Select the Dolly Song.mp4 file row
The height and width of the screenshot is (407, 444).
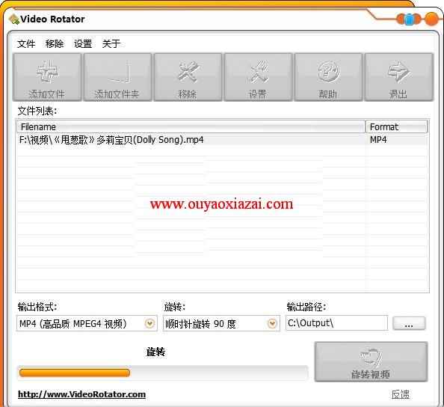(222, 140)
